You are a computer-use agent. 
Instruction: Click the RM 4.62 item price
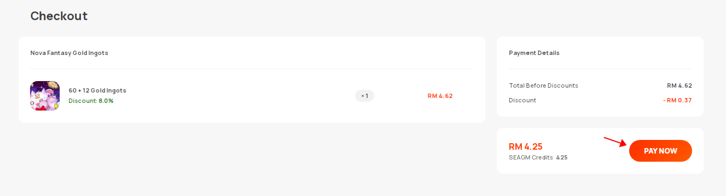click(440, 96)
